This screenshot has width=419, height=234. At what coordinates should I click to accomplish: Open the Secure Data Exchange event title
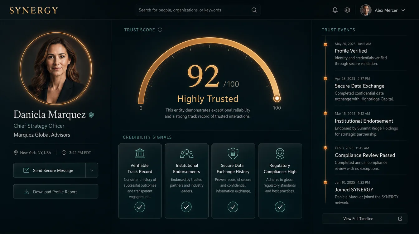click(x=359, y=86)
